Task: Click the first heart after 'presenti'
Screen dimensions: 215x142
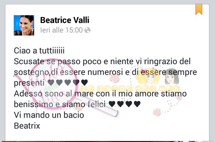Action: (51, 82)
